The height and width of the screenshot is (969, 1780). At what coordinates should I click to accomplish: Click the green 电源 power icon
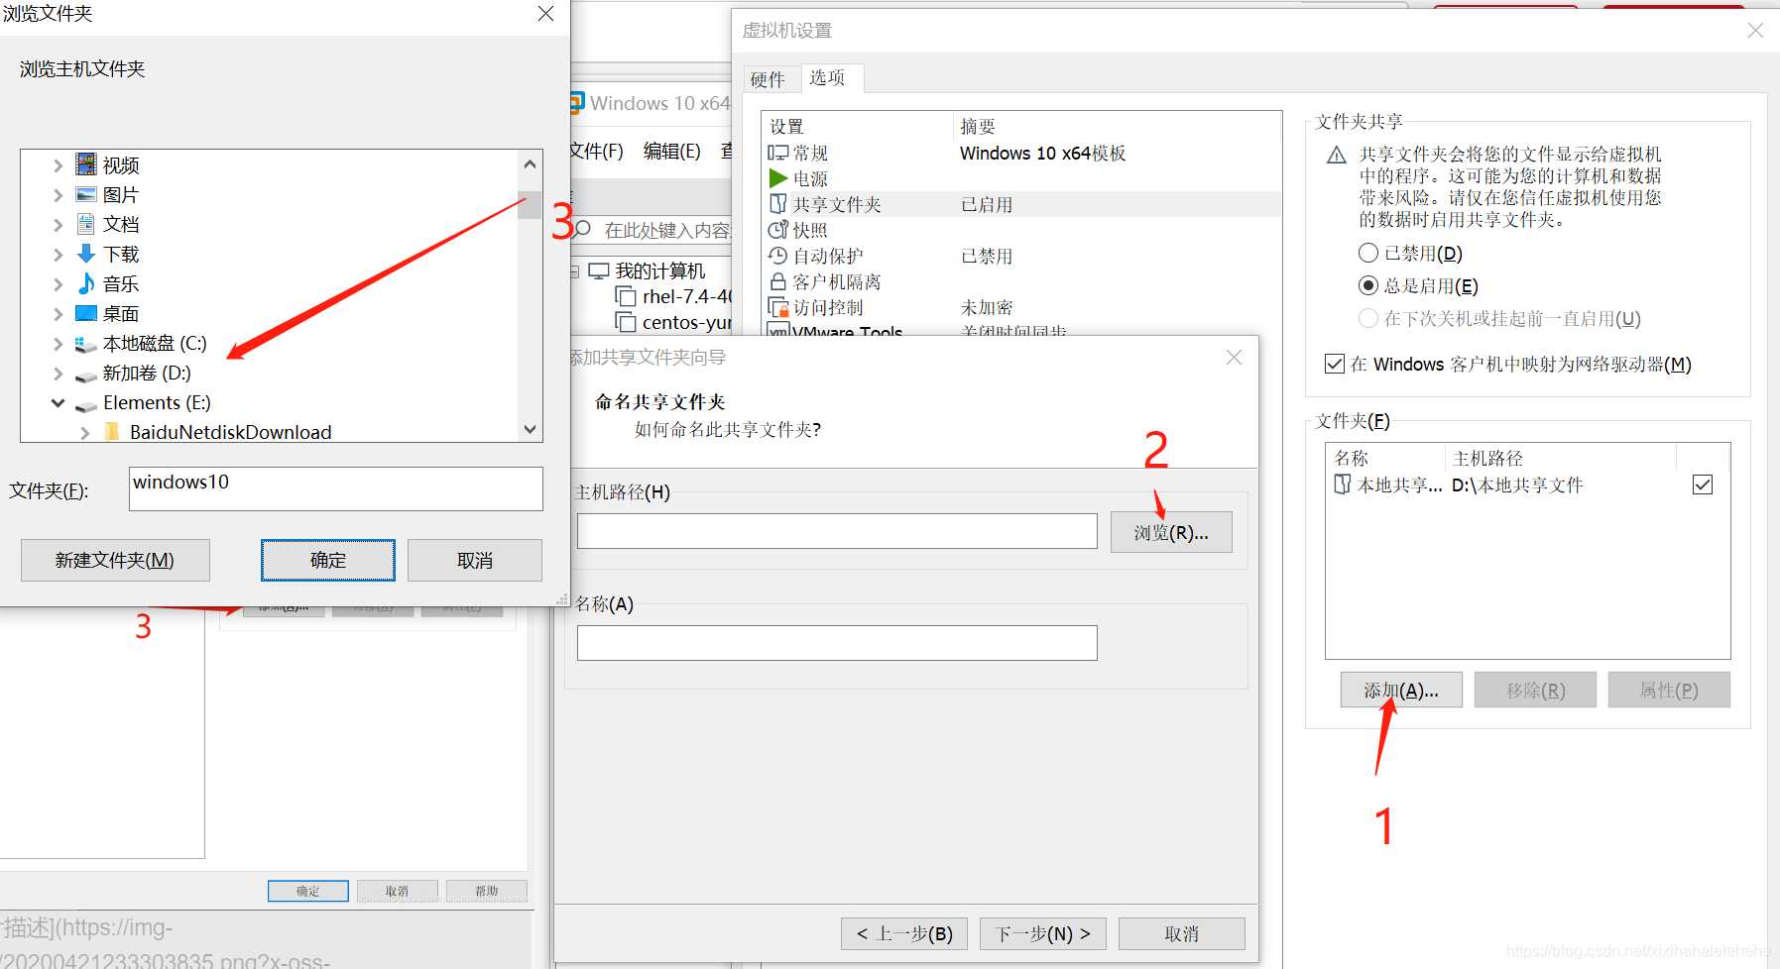(x=778, y=178)
